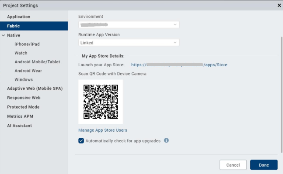283x174 pixels.
Task: Close the Project Settings dialog
Action: pos(279,5)
